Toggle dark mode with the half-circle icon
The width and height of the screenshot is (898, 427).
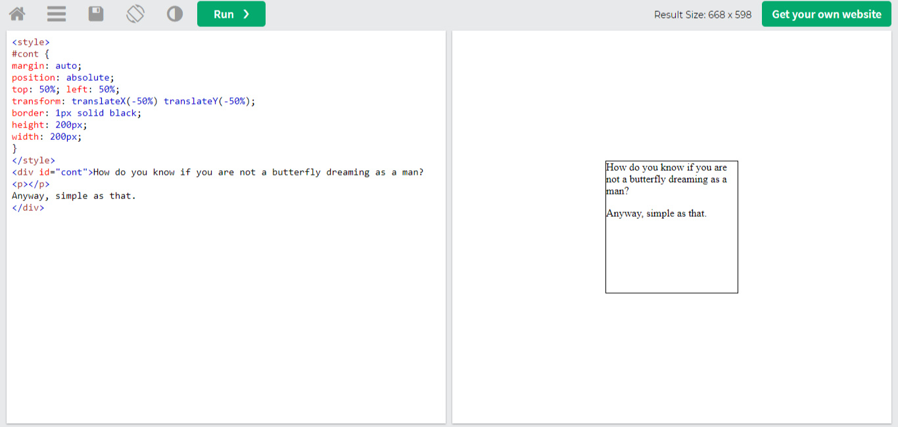click(175, 14)
